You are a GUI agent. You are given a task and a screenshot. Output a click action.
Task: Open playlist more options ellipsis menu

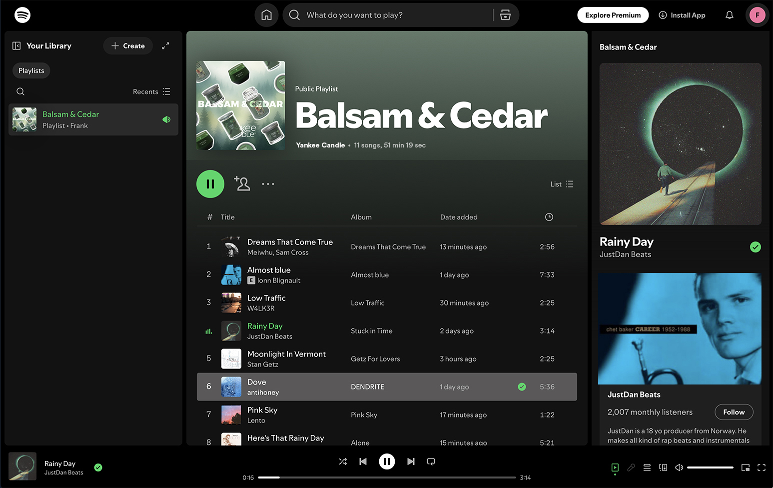(x=268, y=184)
